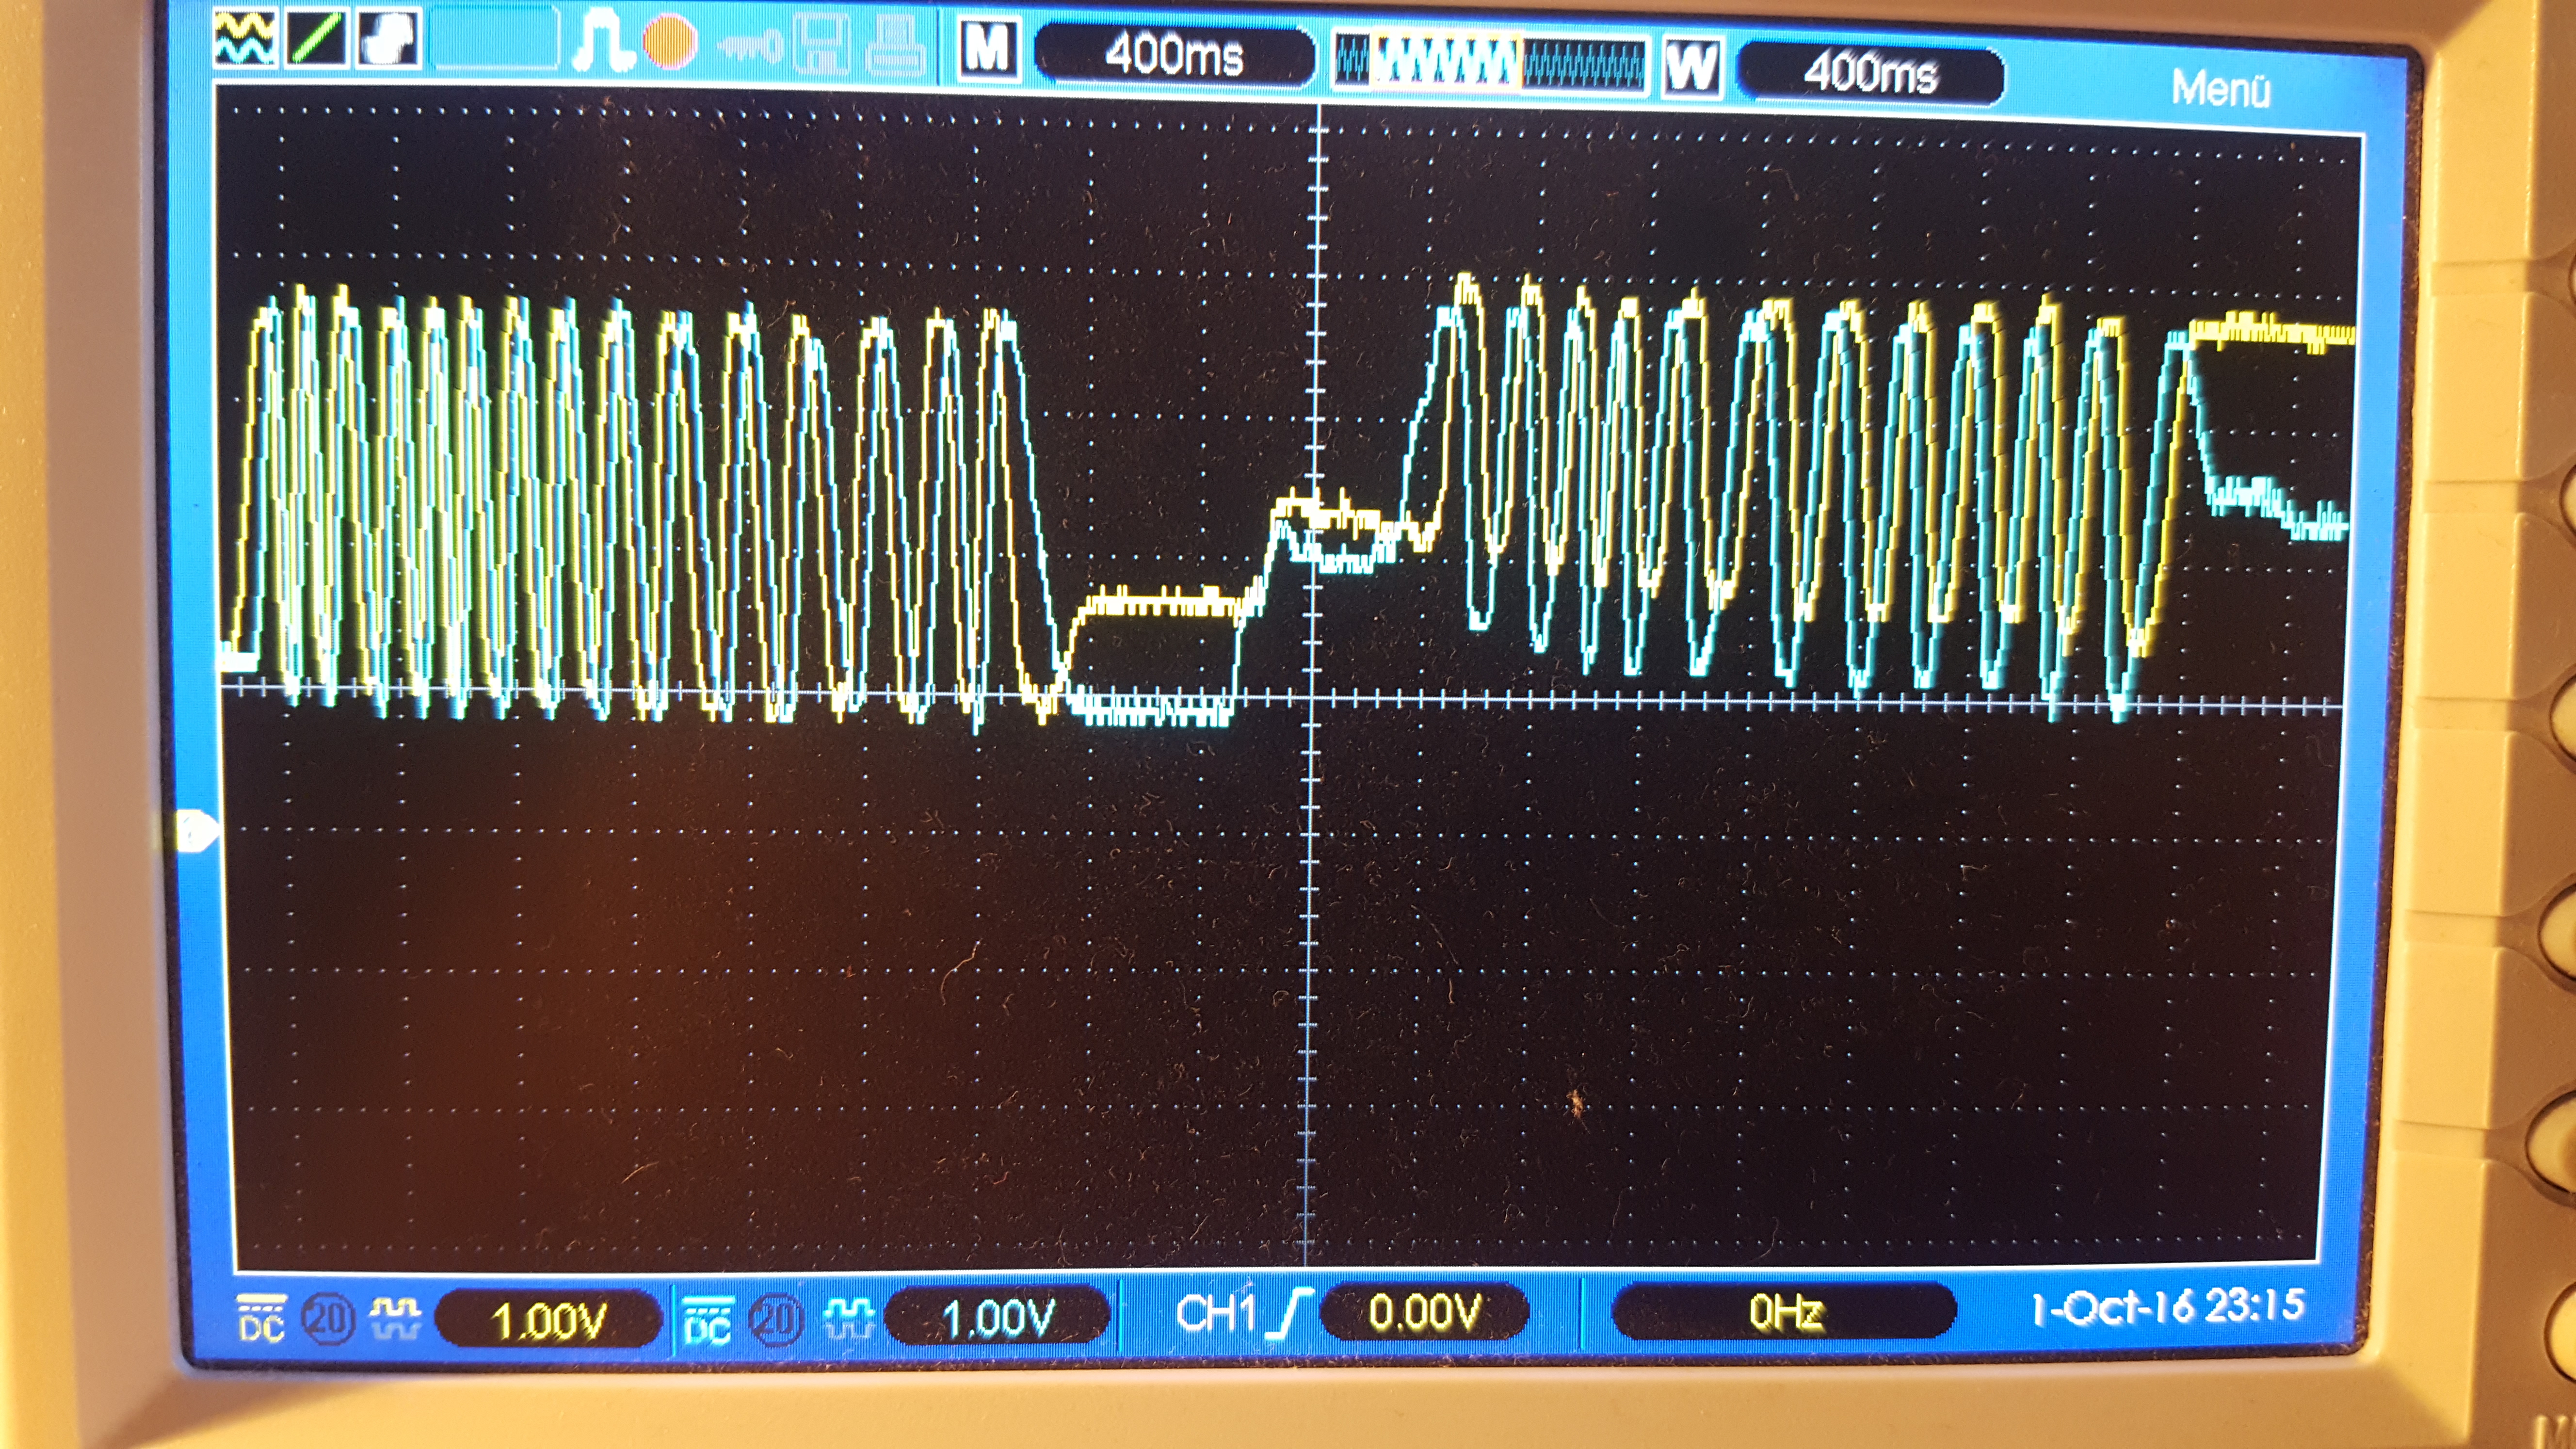Screen dimensions: 2576x1449
Task: Click the orange record circle indicator
Action: (x=669, y=42)
